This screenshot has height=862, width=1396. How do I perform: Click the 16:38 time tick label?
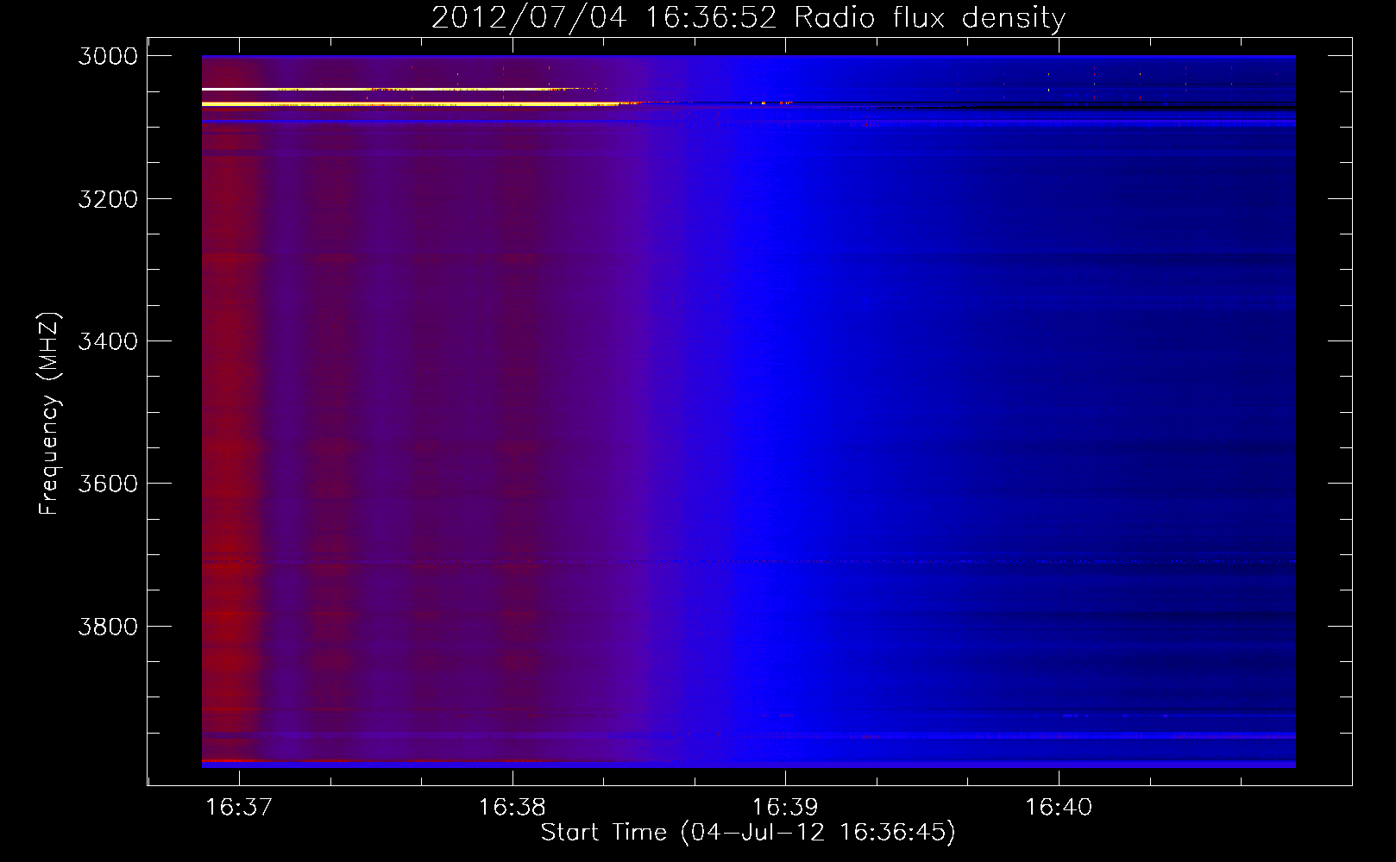click(x=512, y=808)
